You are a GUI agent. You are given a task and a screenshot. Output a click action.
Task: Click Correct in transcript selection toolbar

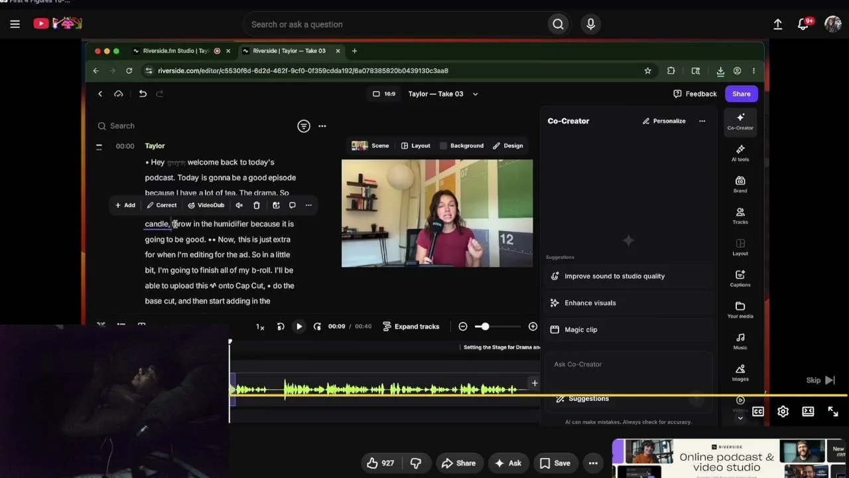point(162,205)
